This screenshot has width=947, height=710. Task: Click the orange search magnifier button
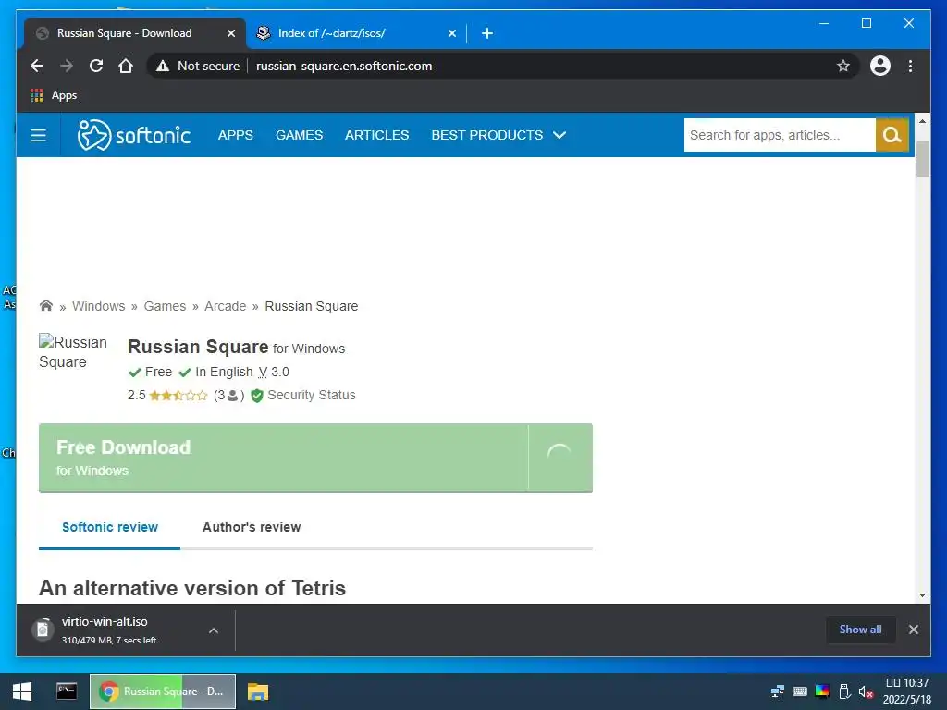(892, 135)
